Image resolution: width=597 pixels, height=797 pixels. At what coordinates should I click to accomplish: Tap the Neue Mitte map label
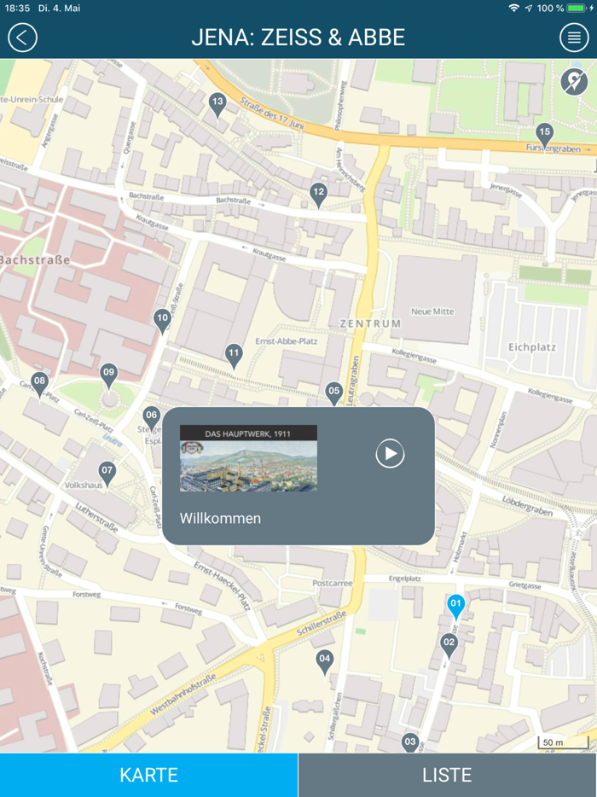click(432, 311)
